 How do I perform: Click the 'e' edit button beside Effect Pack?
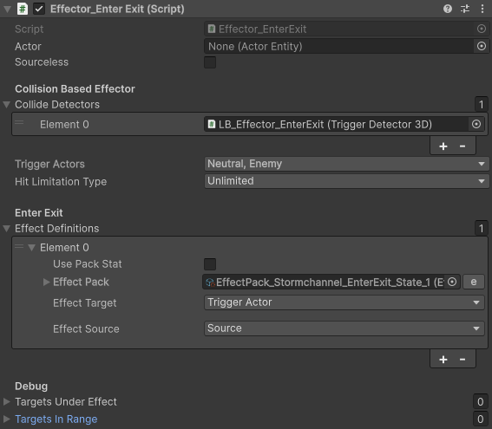[474, 282]
